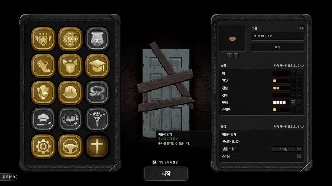This screenshot has width=332, height=186.
Task: Go back using 뒤로 [ESC]
Action: [10, 177]
